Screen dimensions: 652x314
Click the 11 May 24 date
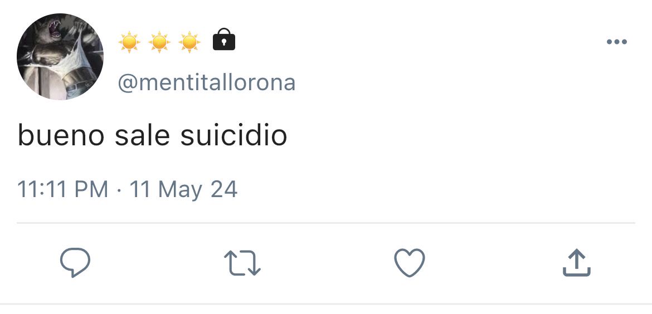(x=183, y=190)
